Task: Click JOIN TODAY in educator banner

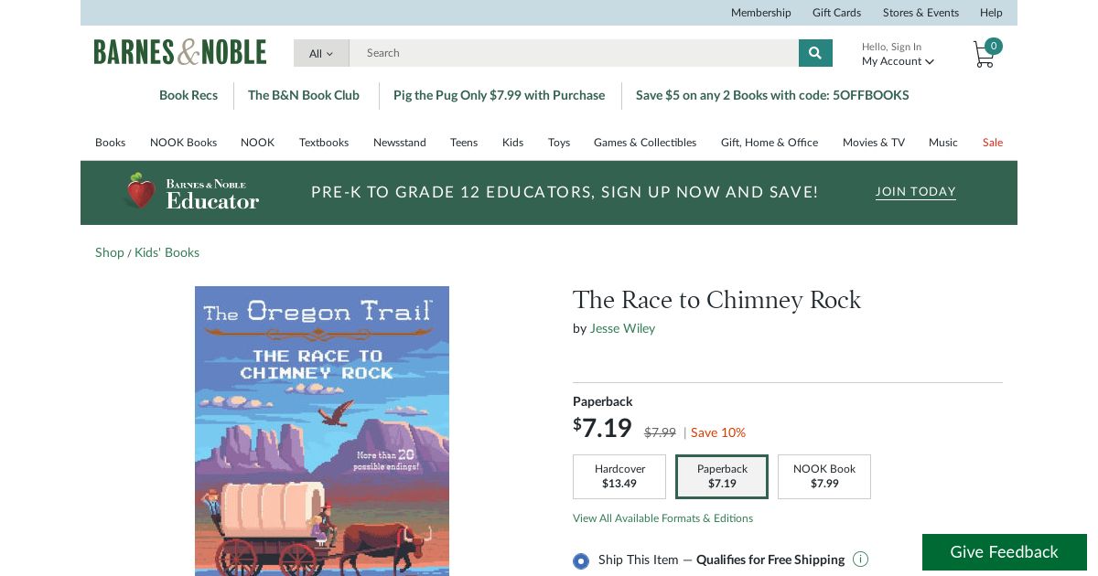Action: (915, 192)
